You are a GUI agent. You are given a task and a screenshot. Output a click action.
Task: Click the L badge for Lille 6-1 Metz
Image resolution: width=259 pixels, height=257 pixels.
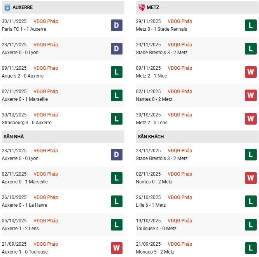pyautogui.click(x=251, y=201)
